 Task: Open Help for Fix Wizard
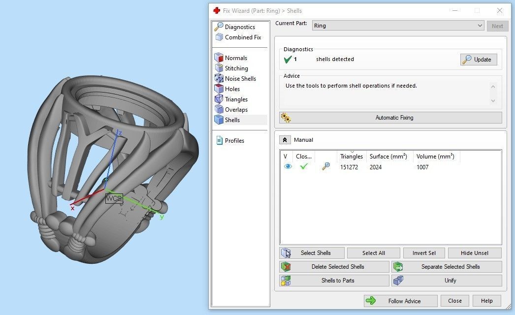(x=487, y=301)
